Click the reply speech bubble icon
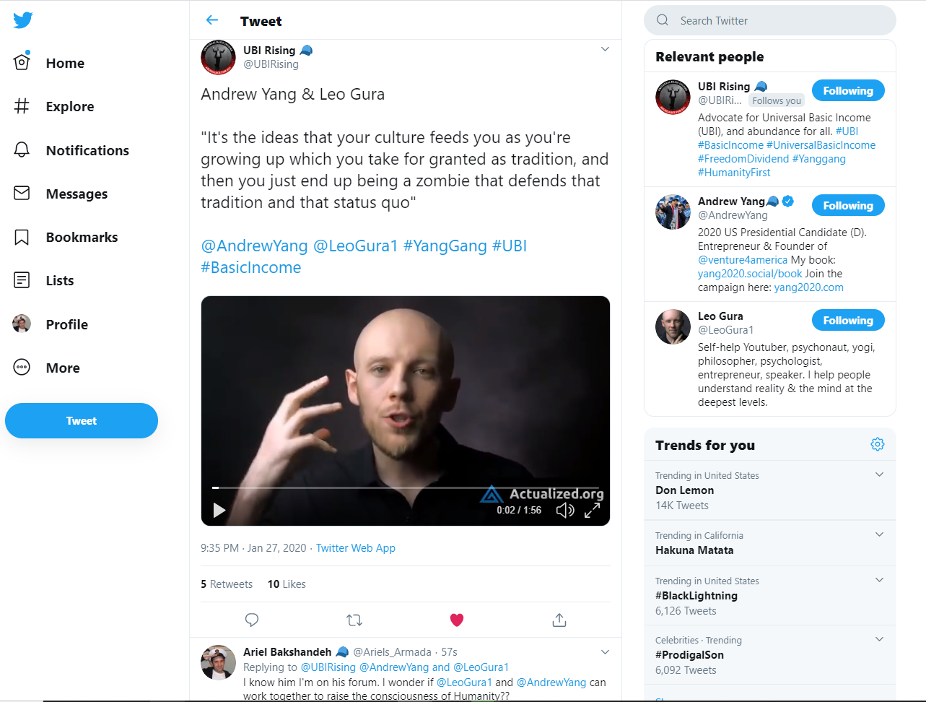 252,620
